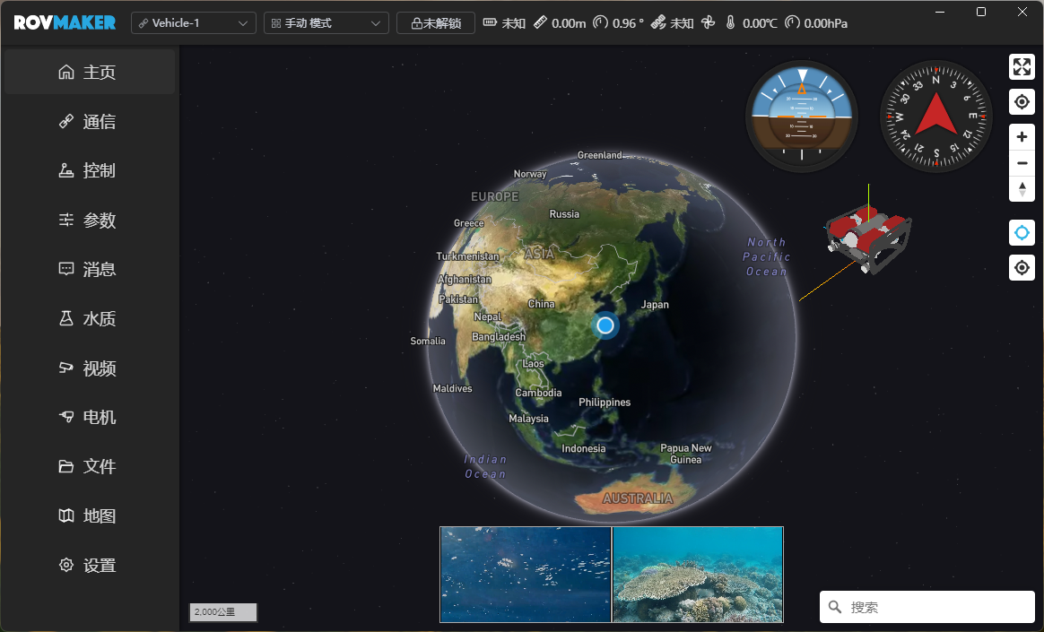Viewport: 1044px width, 632px height.
Task: Select the coral reef video thumbnail
Action: [698, 575]
